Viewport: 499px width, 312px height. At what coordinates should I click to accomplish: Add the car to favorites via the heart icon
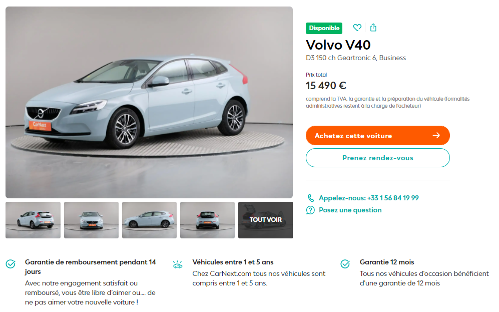(357, 28)
